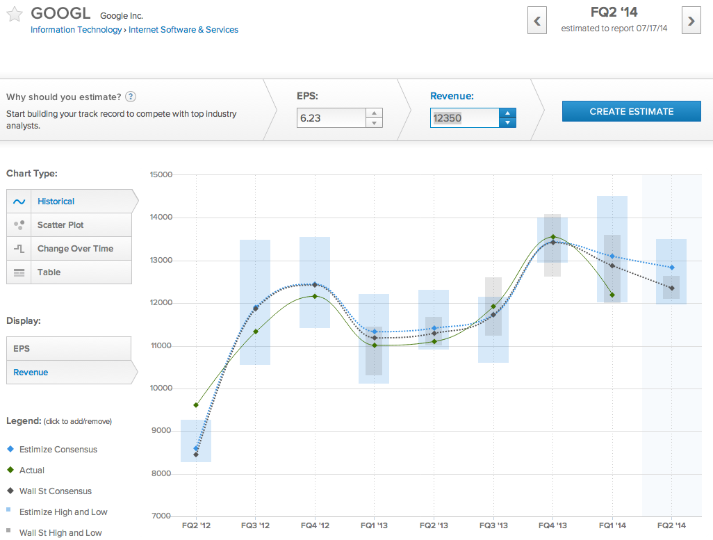The width and height of the screenshot is (713, 540).
Task: Display Revenue data in the chart
Action: (x=72, y=372)
